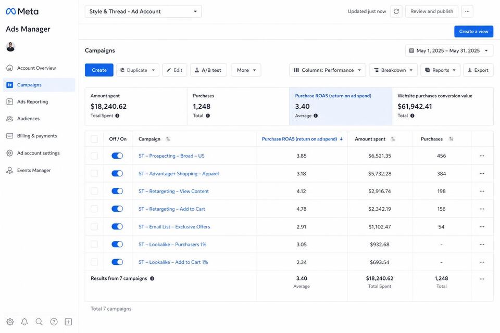Toggle off Advantage+ Shopping – Apparel campaign
Viewport: 500px width, 333px height.
click(117, 173)
